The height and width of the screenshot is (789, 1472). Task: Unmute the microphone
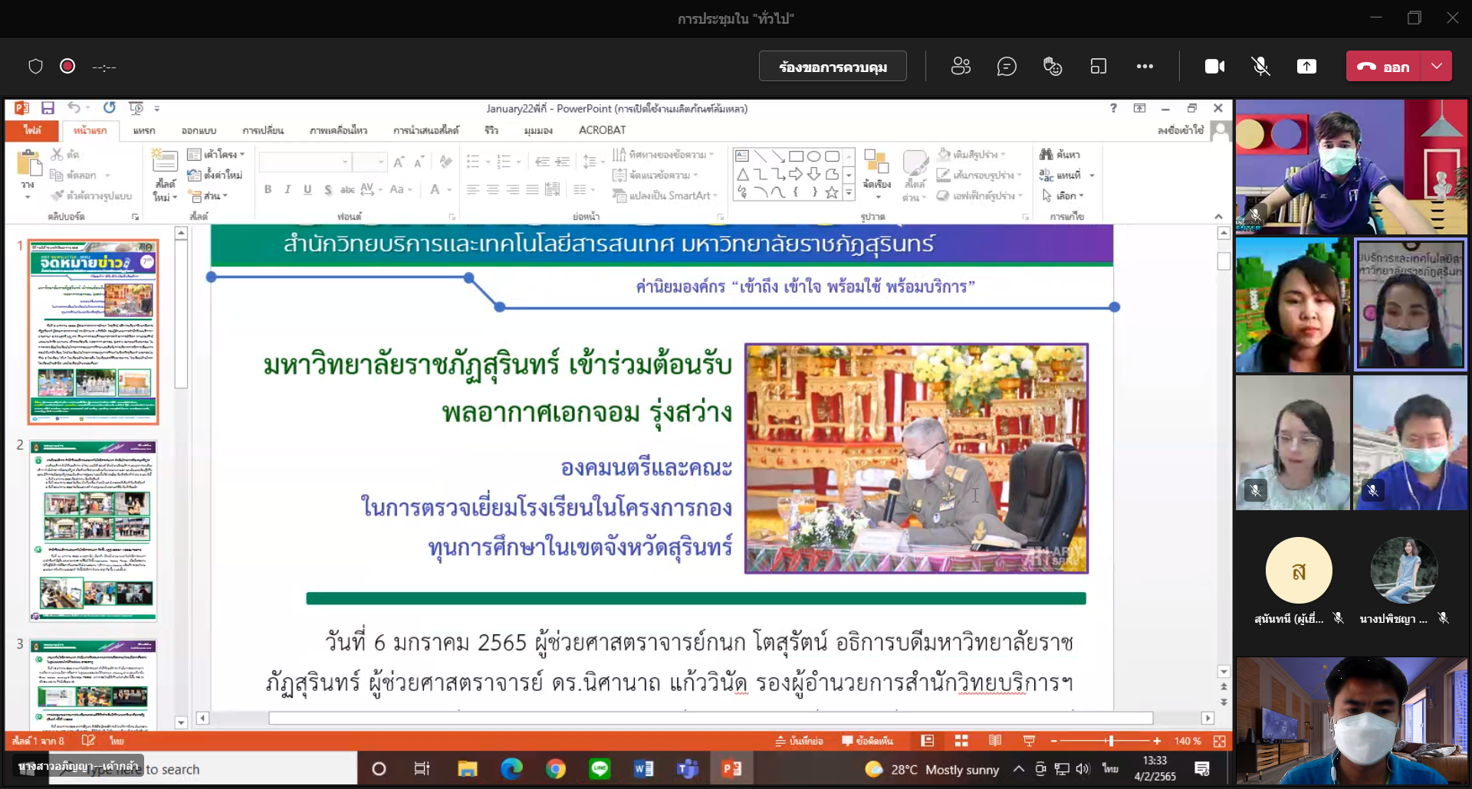(1260, 67)
